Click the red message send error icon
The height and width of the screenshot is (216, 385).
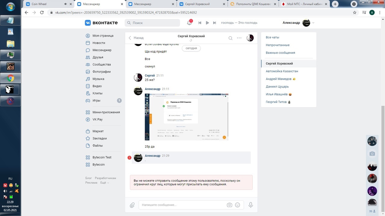tap(129, 157)
